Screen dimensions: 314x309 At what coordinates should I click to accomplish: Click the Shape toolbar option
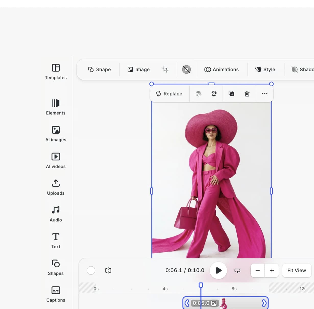pyautogui.click(x=99, y=69)
